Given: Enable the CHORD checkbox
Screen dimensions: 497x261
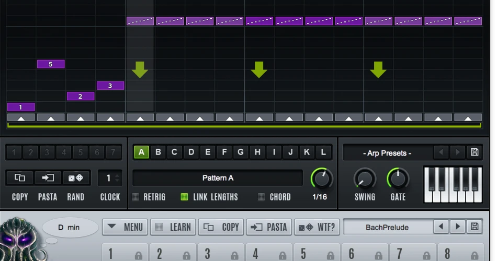Looking at the screenshot, I should point(262,197).
